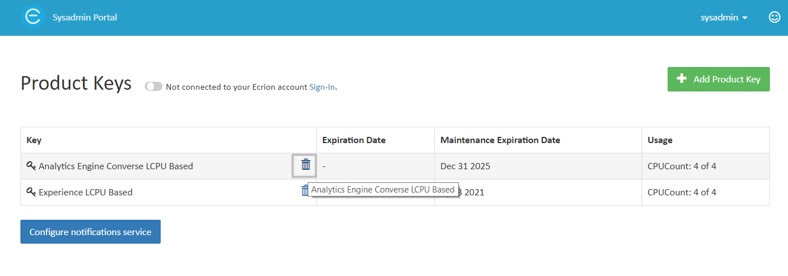Click the Ecrion logo icon
Viewport: 788px width, 276px height.
[x=33, y=17]
